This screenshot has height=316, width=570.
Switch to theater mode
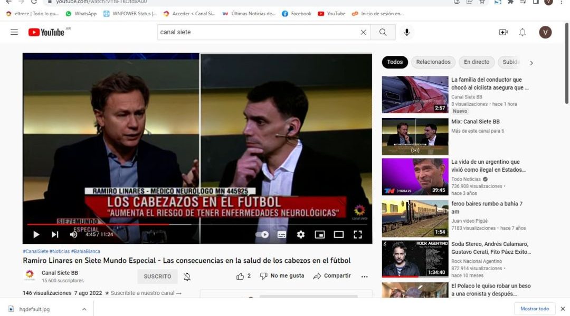click(x=339, y=234)
